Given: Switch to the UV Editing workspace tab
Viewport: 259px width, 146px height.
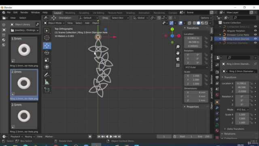Looking at the screenshot, I should (x=98, y=13).
